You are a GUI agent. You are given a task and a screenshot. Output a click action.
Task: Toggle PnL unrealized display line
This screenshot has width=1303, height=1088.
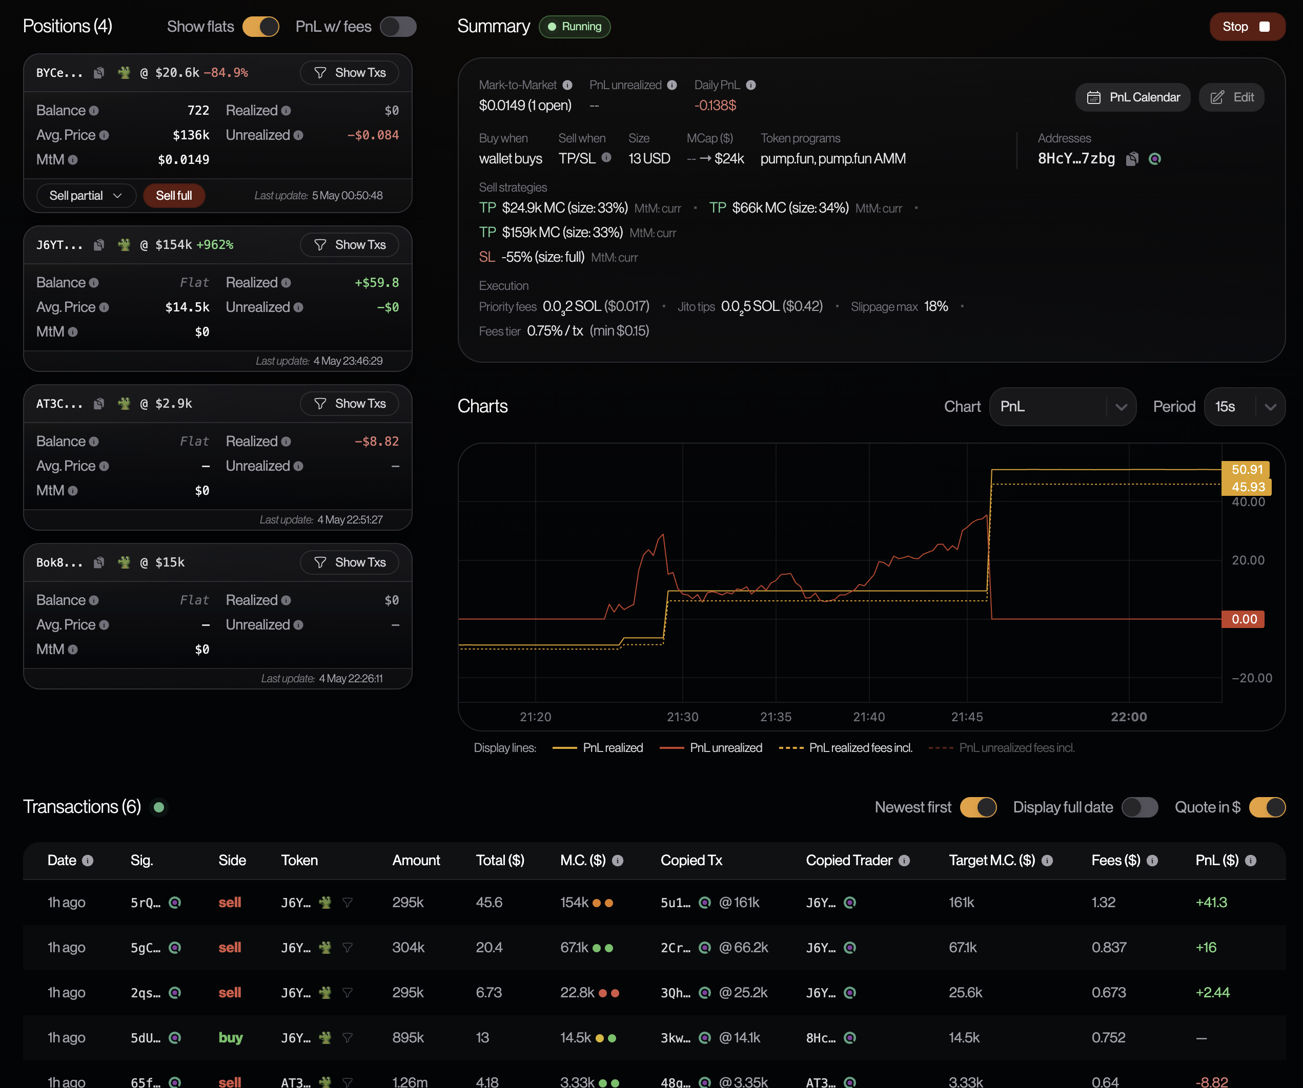pyautogui.click(x=711, y=748)
